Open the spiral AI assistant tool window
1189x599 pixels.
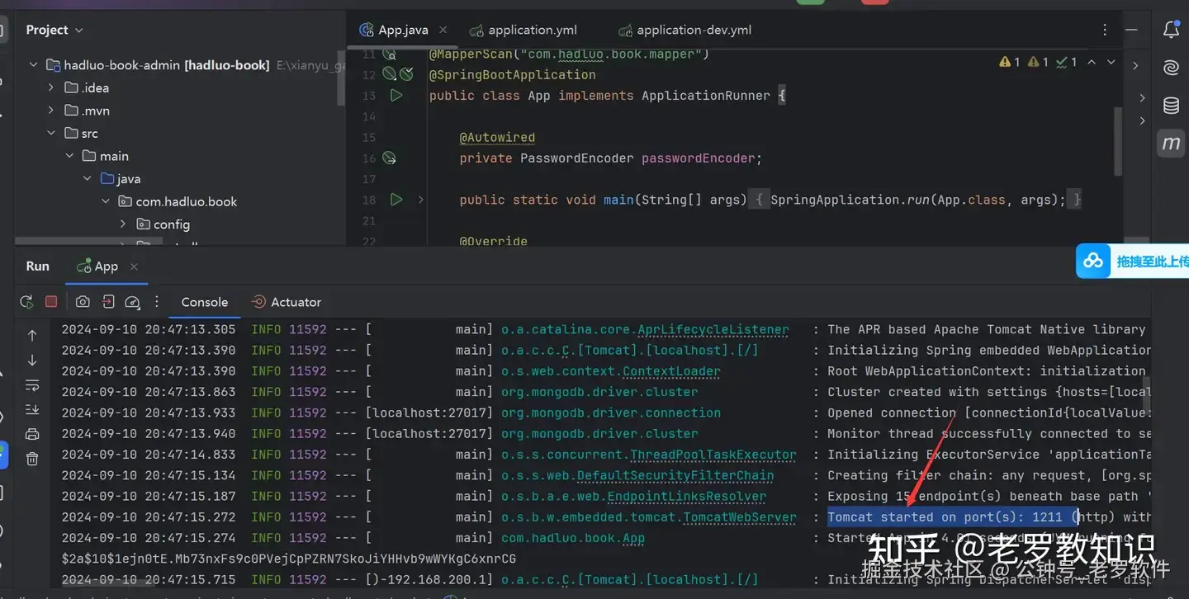[x=1171, y=68]
